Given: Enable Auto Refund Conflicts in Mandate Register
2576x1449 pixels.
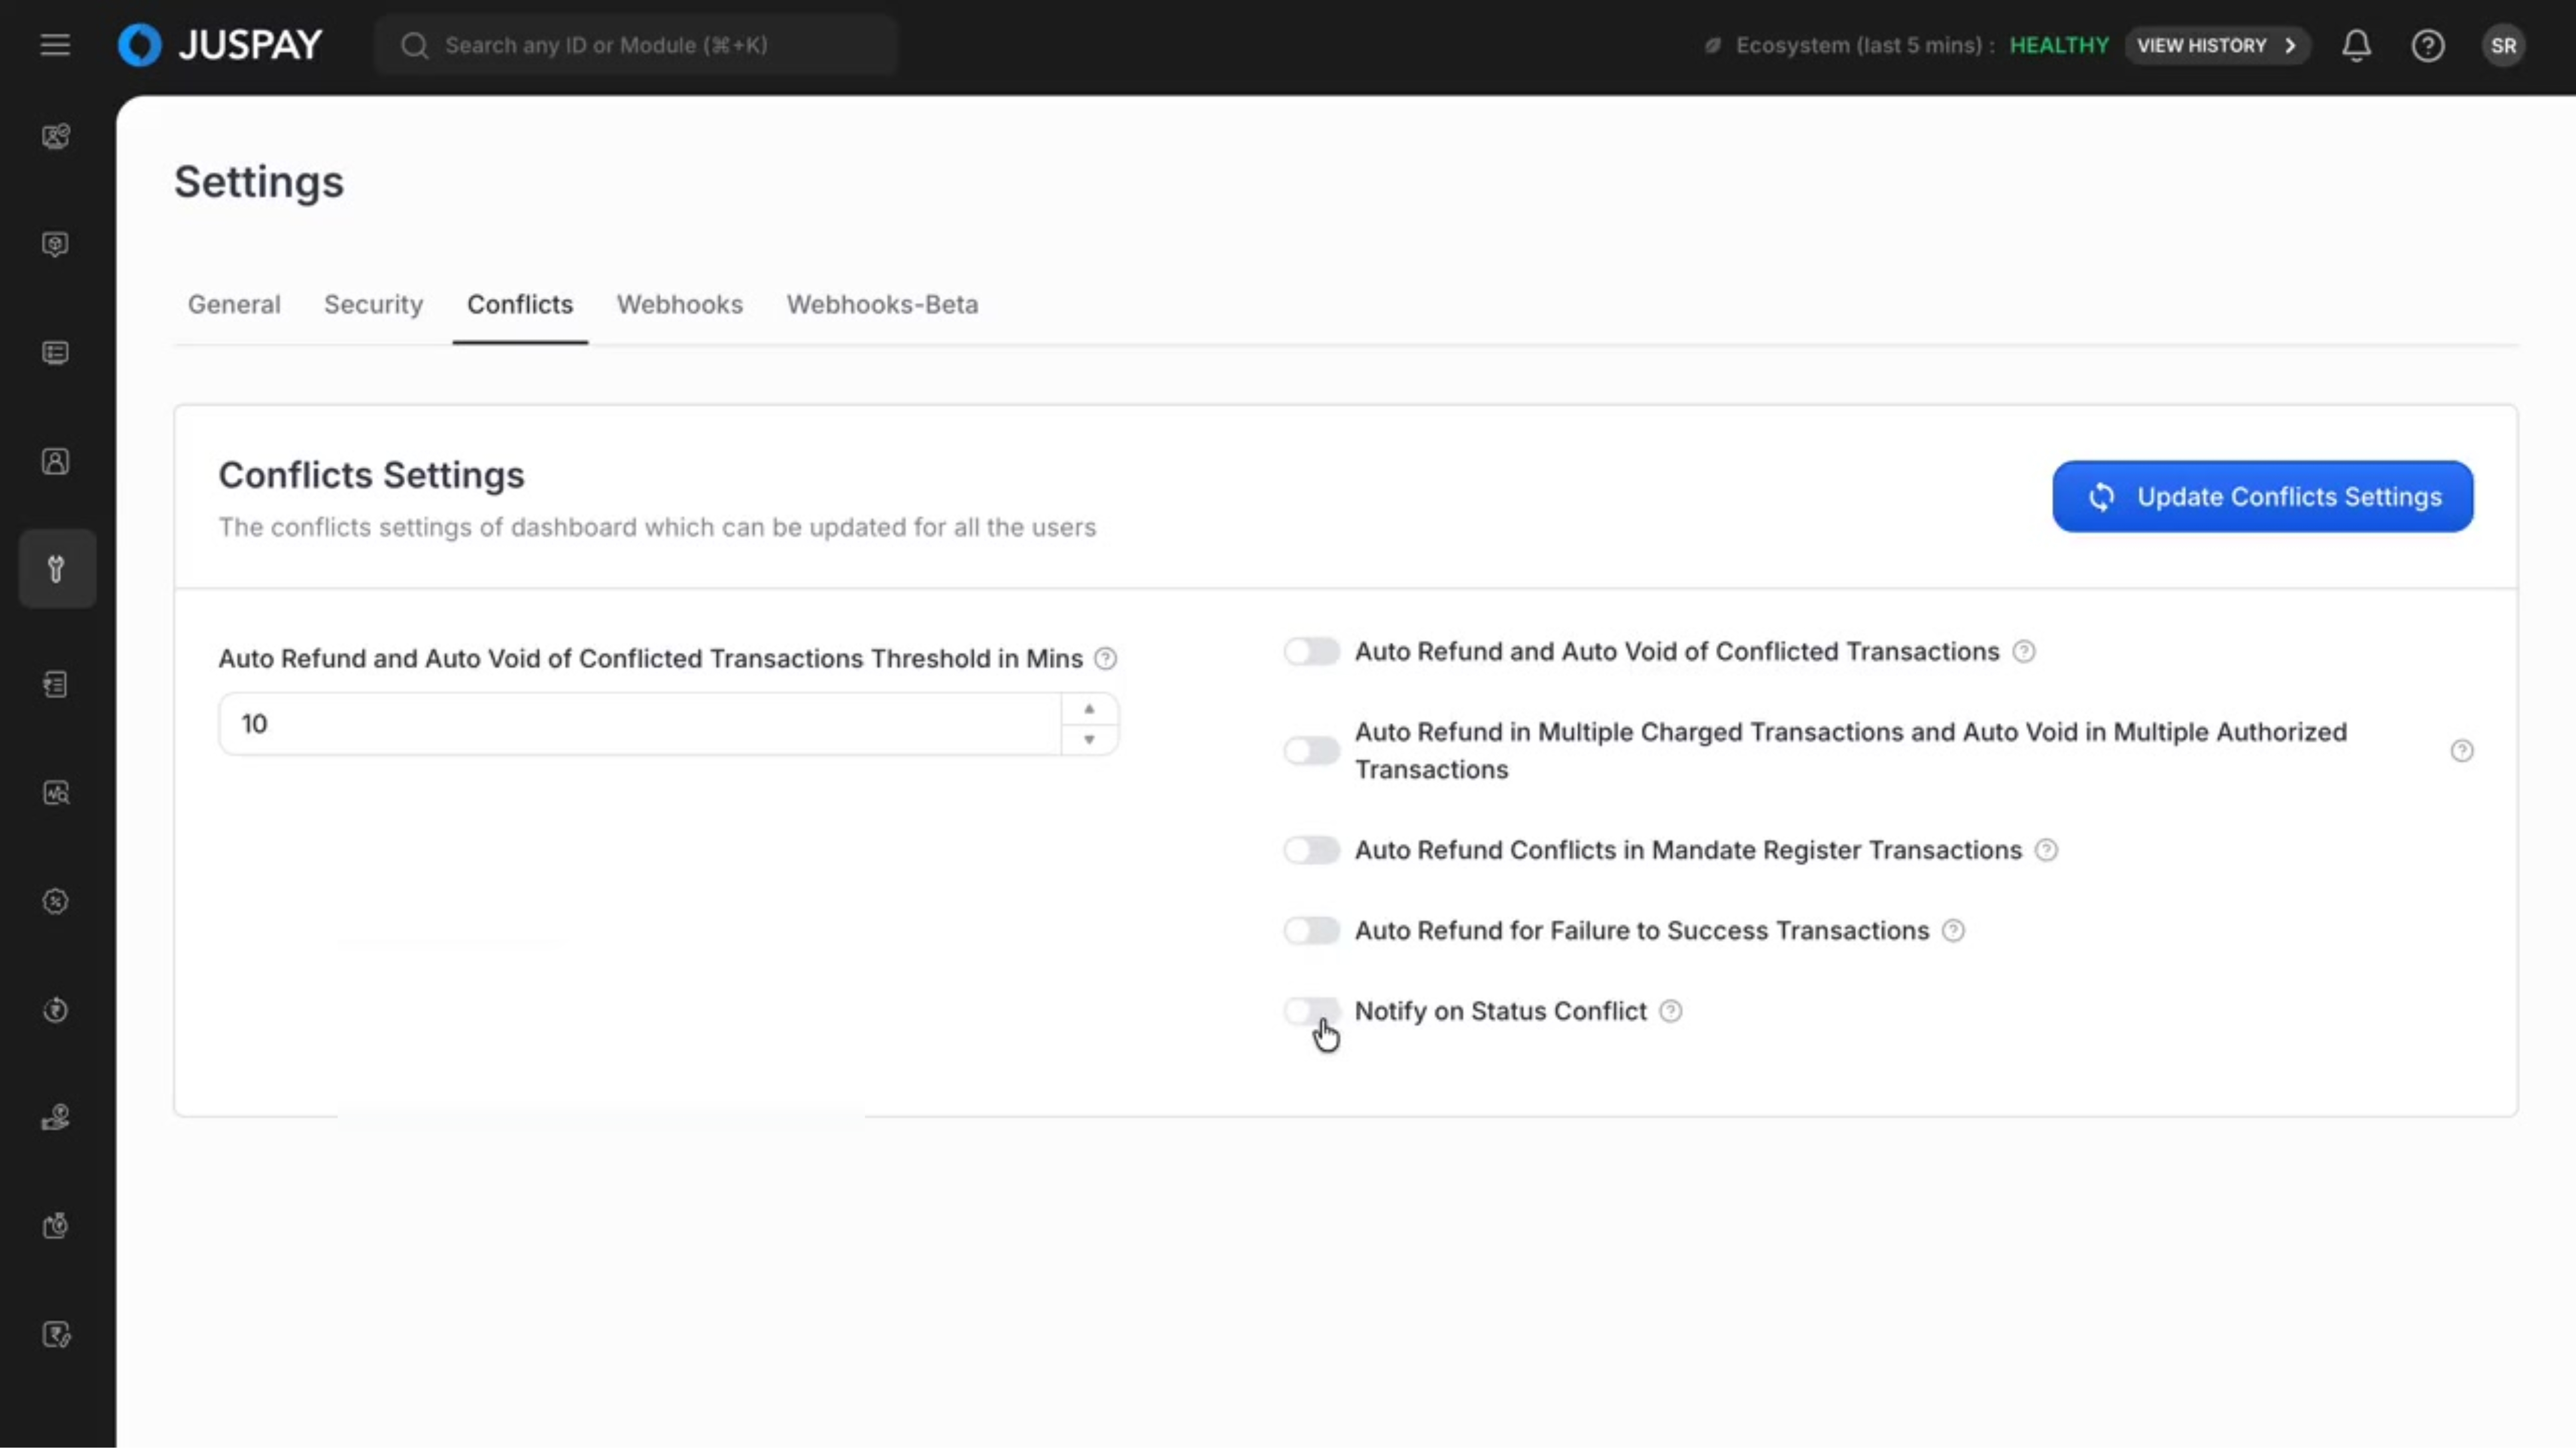Looking at the screenshot, I should pos(1311,850).
